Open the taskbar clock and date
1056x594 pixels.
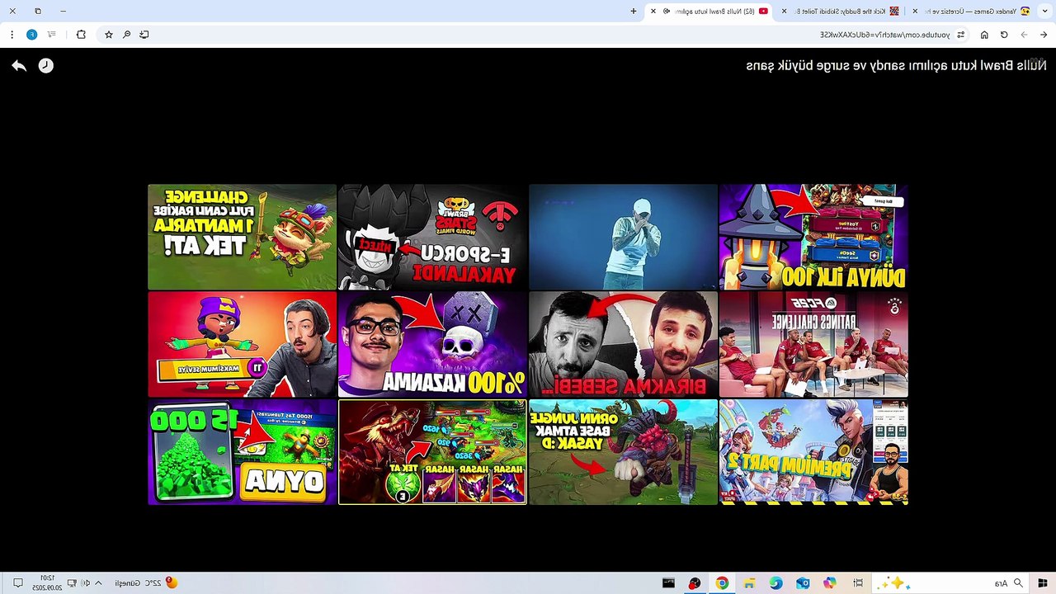click(45, 583)
